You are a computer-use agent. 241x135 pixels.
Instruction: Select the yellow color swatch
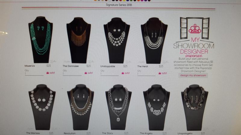coord(124,1)
